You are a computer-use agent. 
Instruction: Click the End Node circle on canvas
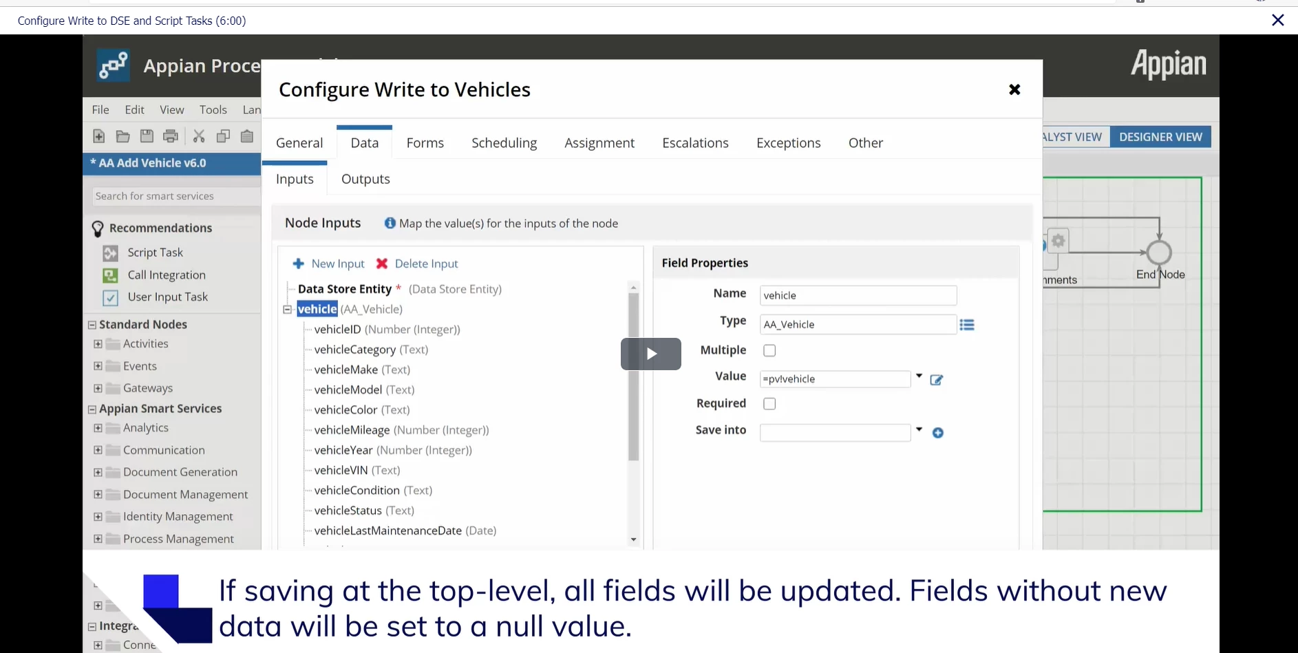pos(1160,253)
